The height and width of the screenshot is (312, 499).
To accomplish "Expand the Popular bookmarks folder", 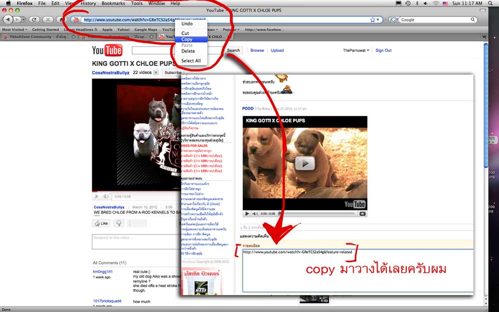I will click(231, 29).
